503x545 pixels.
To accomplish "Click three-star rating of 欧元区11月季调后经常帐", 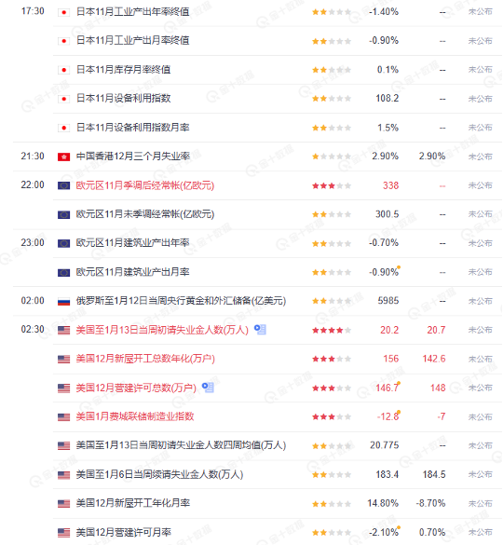I will click(x=332, y=186).
